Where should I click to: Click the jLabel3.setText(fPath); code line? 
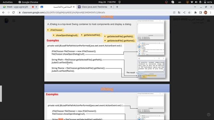click(62, 63)
